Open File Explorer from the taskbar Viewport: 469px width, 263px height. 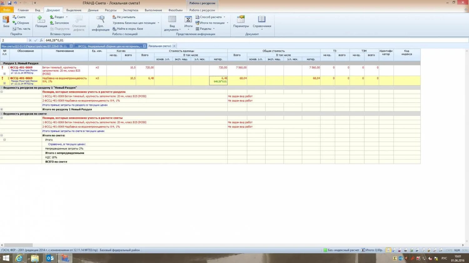[x=35, y=258]
